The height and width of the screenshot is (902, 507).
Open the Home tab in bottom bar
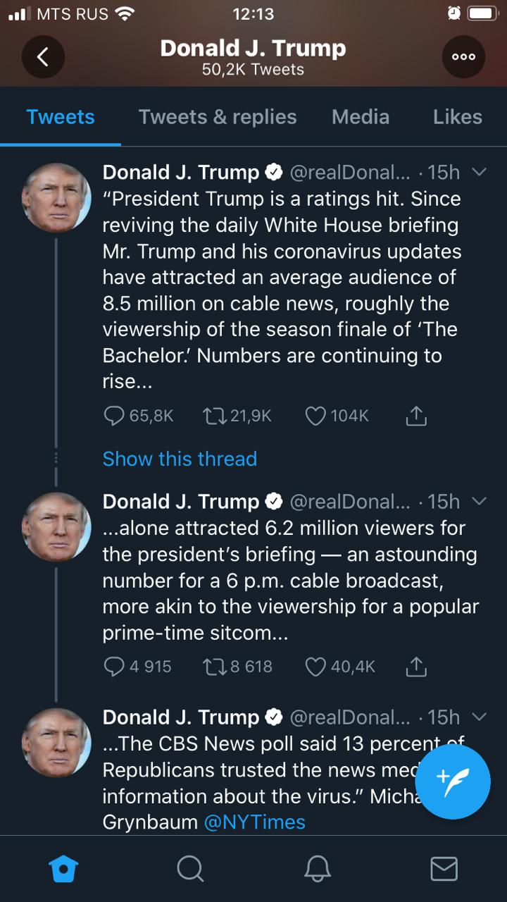click(x=63, y=869)
